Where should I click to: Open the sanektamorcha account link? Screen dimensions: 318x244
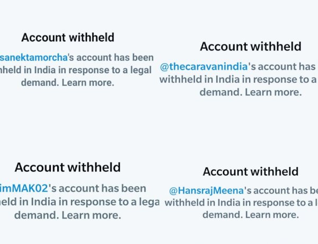point(34,57)
